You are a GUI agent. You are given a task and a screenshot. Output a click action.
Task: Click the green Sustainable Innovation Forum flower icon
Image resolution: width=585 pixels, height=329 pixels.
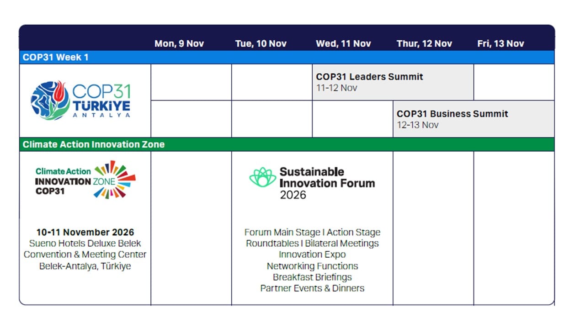tap(262, 177)
